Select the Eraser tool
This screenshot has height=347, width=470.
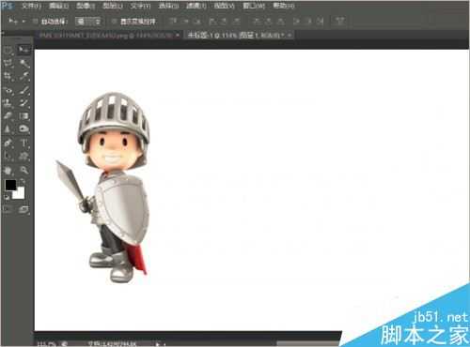(x=8, y=116)
